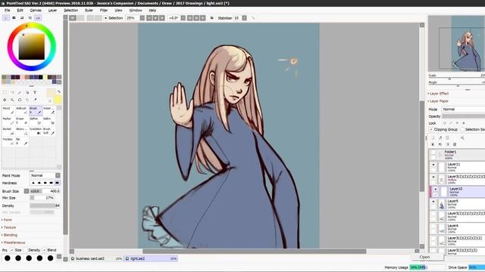Open the layer blending Mode dropdown
The height and width of the screenshot is (272, 485).
(x=463, y=110)
